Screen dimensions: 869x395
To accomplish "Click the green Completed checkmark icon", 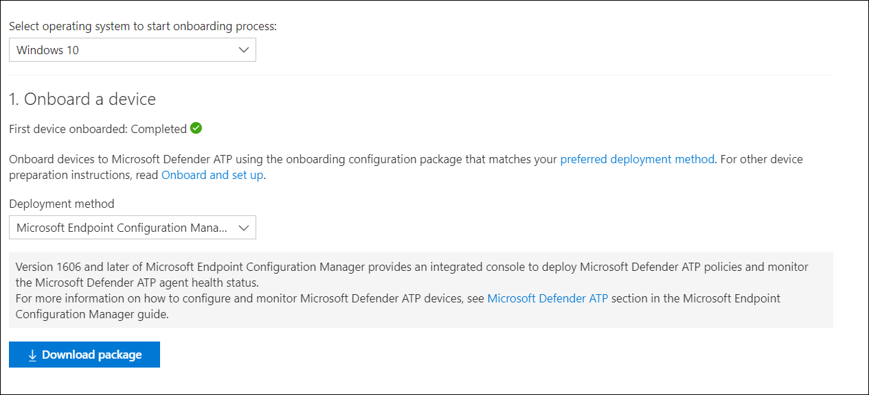I will (196, 128).
